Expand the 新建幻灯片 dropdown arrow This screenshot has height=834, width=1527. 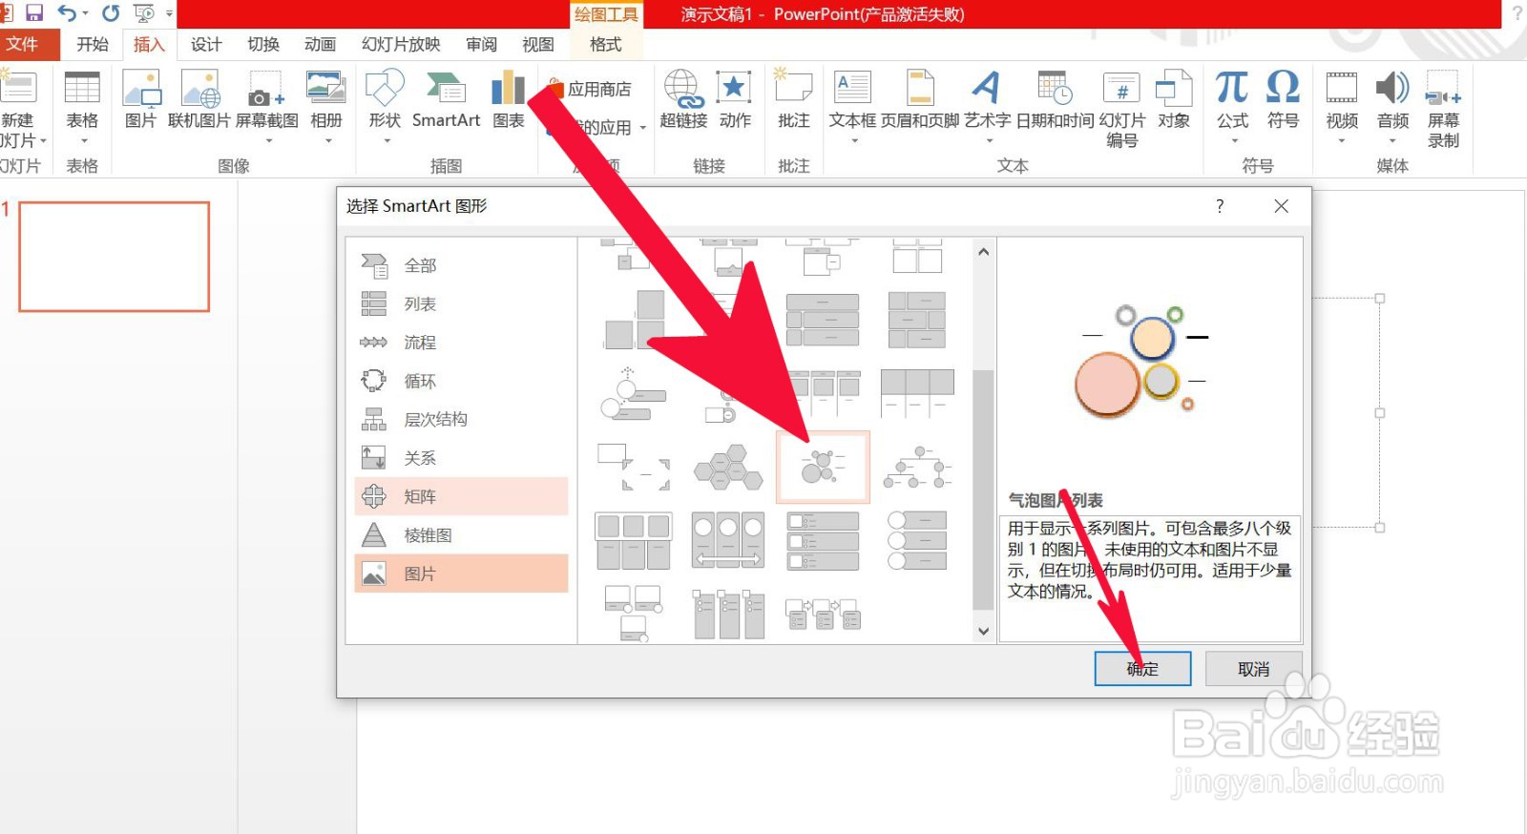coord(43,141)
